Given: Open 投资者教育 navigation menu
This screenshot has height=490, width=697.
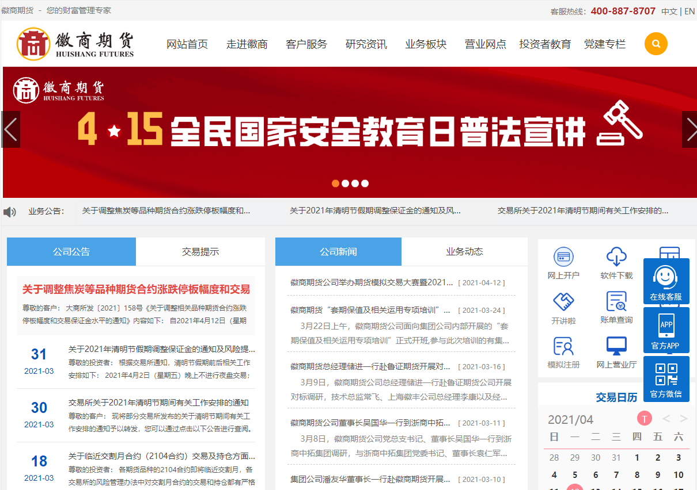Looking at the screenshot, I should [x=545, y=44].
